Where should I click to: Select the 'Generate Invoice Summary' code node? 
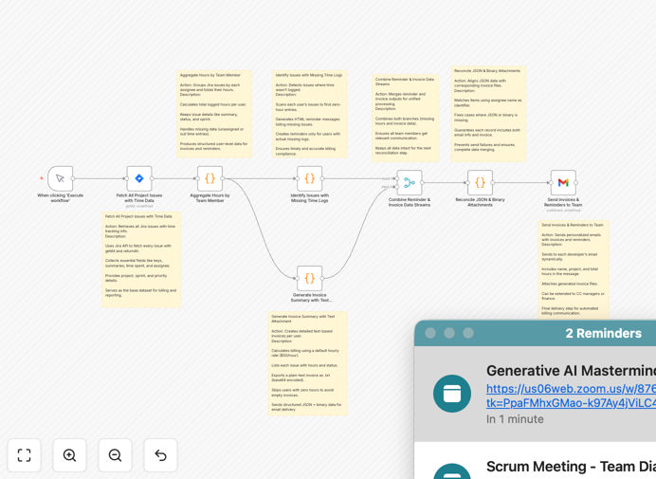(x=310, y=278)
